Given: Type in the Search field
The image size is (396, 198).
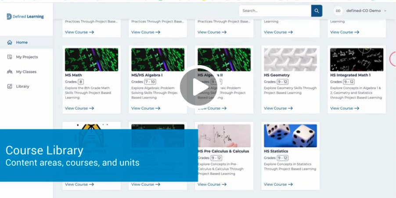Looking at the screenshot, I should pyautogui.click(x=274, y=11).
